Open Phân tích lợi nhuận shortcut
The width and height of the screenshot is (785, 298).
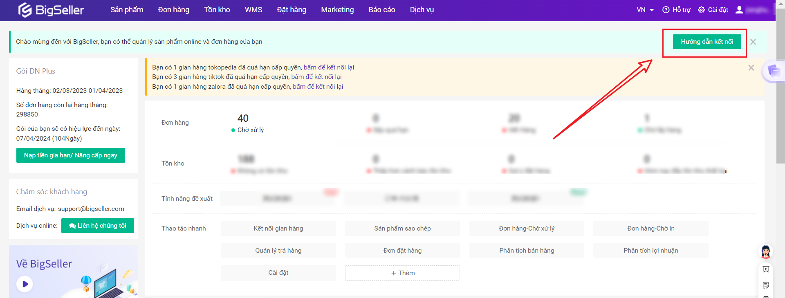tap(651, 251)
